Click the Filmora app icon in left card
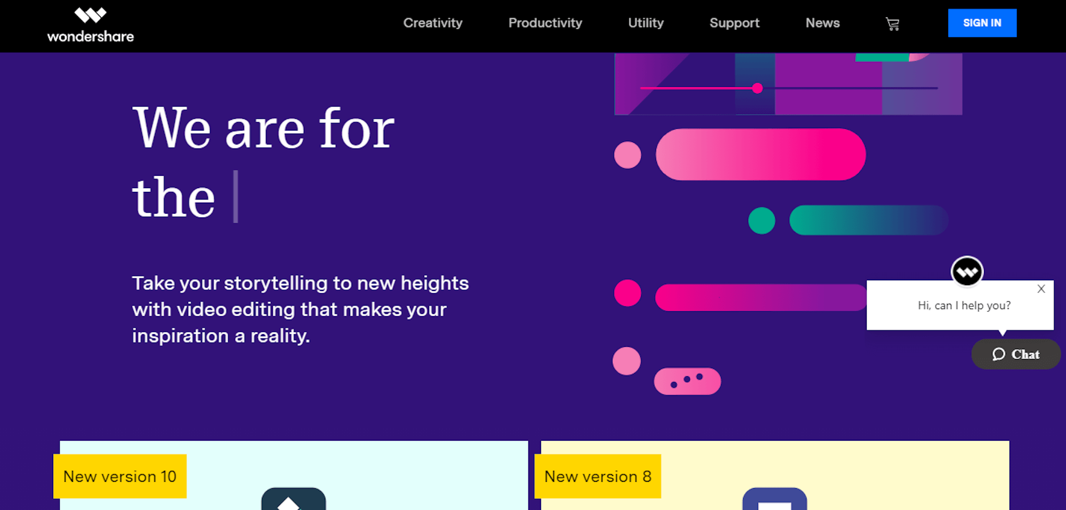The height and width of the screenshot is (510, 1066). (294, 499)
